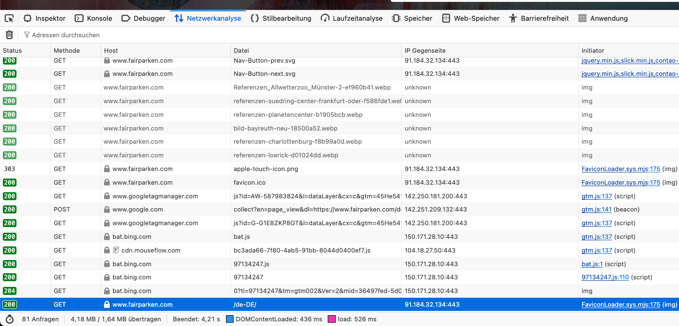Click the pink load legend square
Screen dimensions: 679x326
tap(332, 319)
